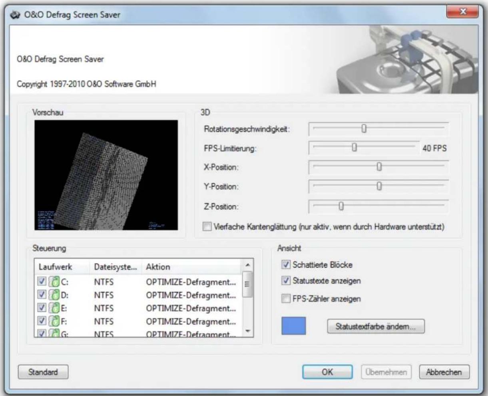Screen dimensions: 488x396
Task: Uncheck drive C: checkbox
Action: [x=42, y=282]
